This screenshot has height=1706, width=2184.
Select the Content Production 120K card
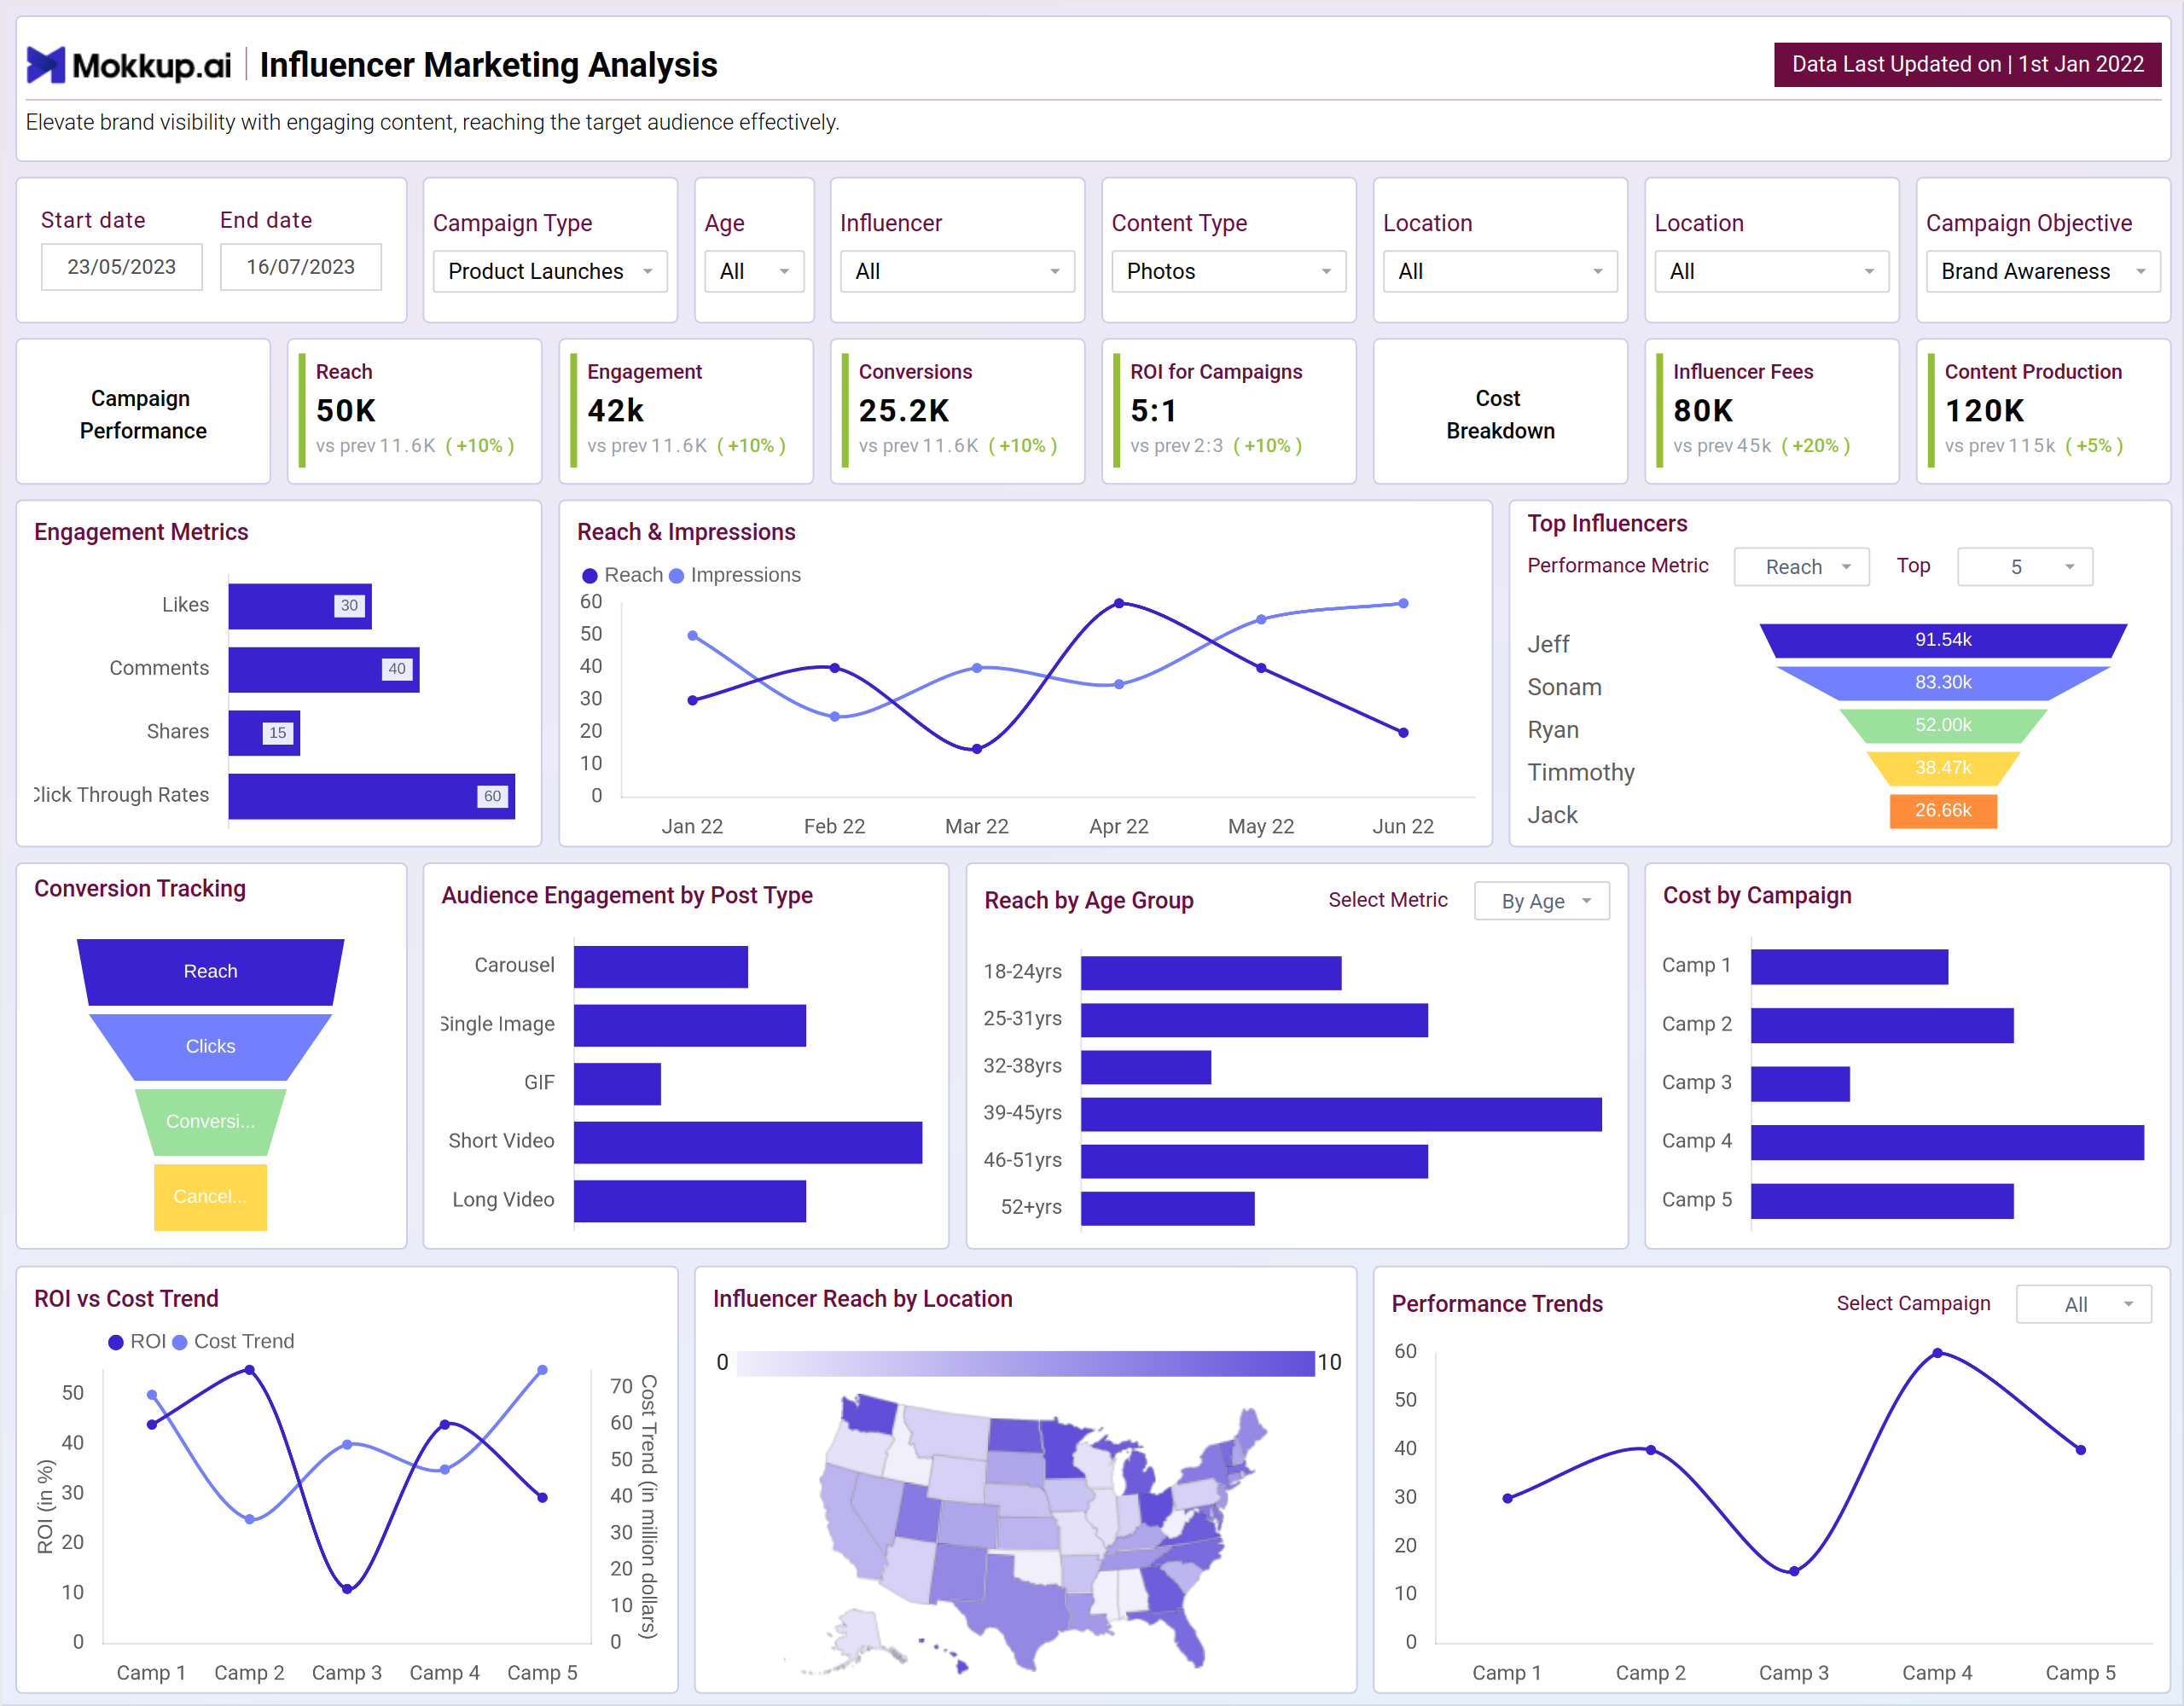(2043, 412)
